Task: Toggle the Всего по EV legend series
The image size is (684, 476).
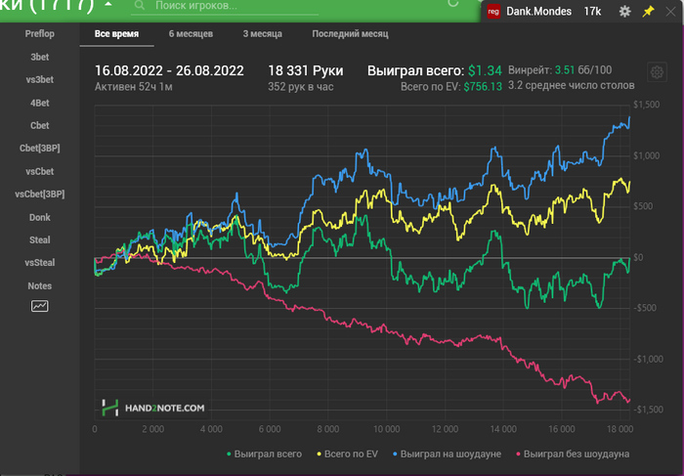Action: pos(347,454)
